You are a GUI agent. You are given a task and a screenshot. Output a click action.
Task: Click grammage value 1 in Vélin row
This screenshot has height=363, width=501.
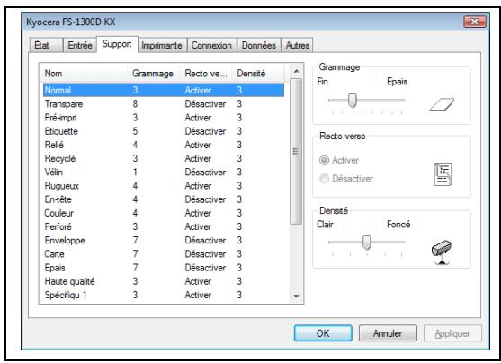135,173
